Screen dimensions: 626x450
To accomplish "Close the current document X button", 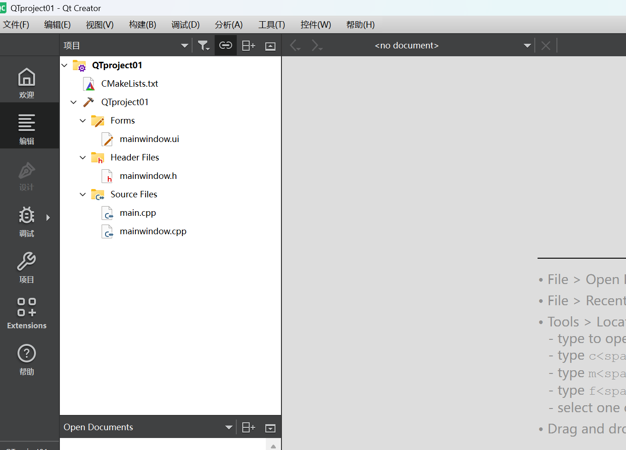I will tap(546, 45).
